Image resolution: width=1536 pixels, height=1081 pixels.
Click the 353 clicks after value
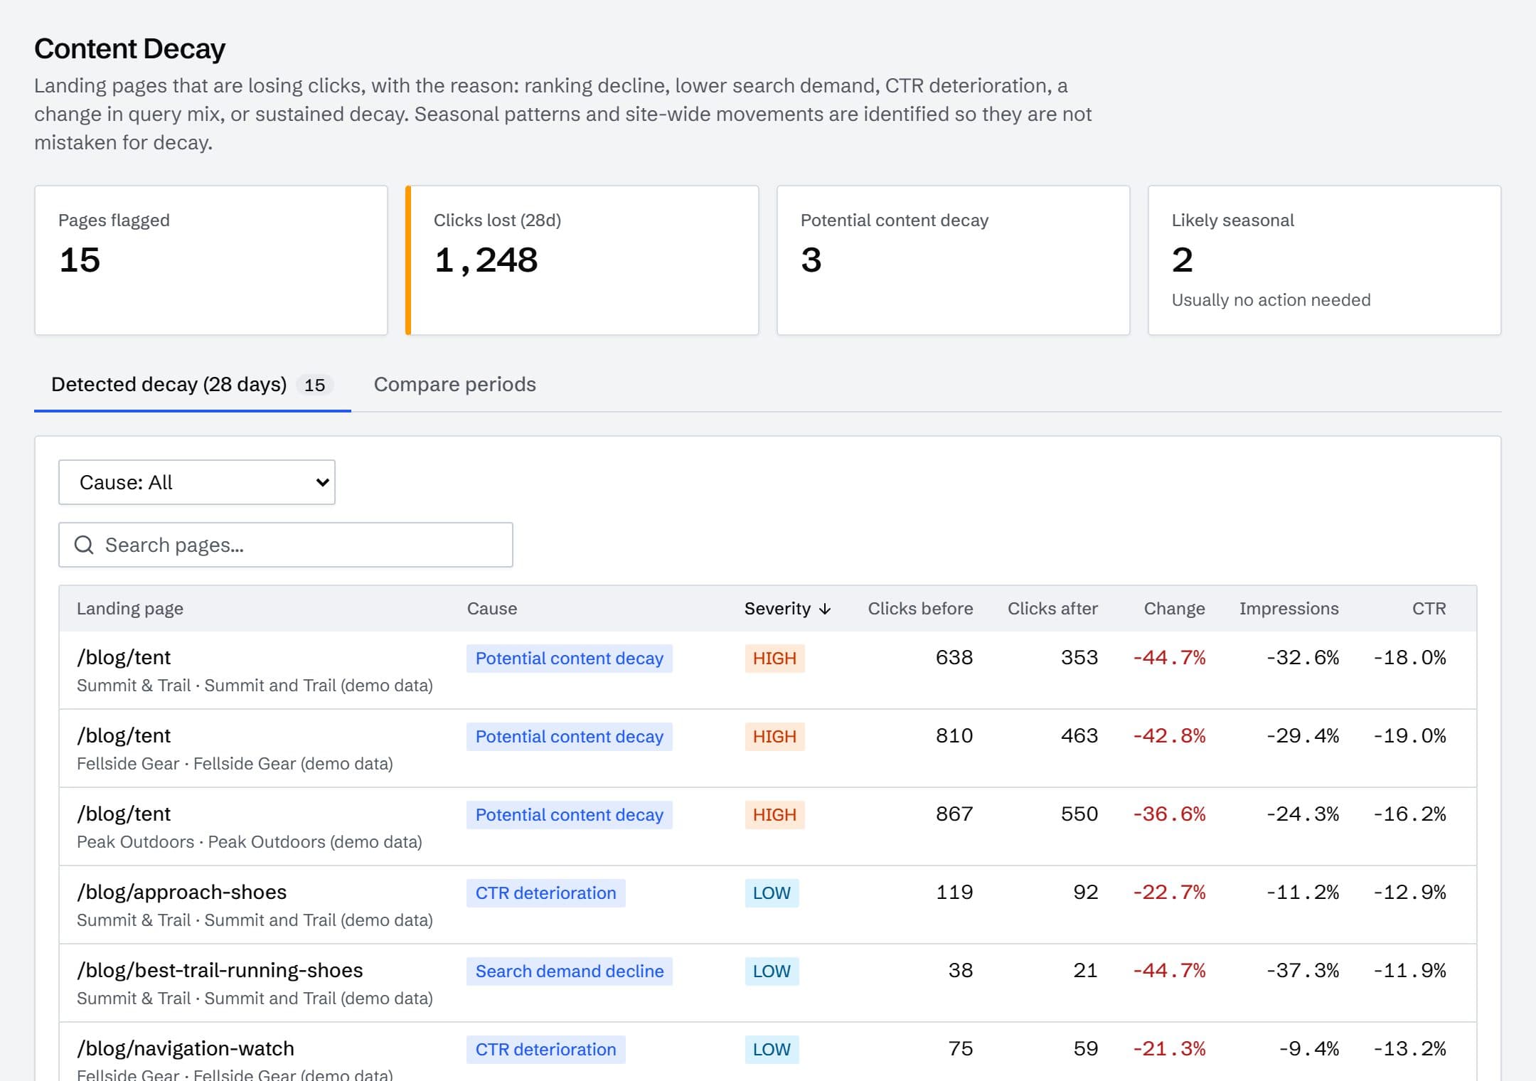[1079, 658]
